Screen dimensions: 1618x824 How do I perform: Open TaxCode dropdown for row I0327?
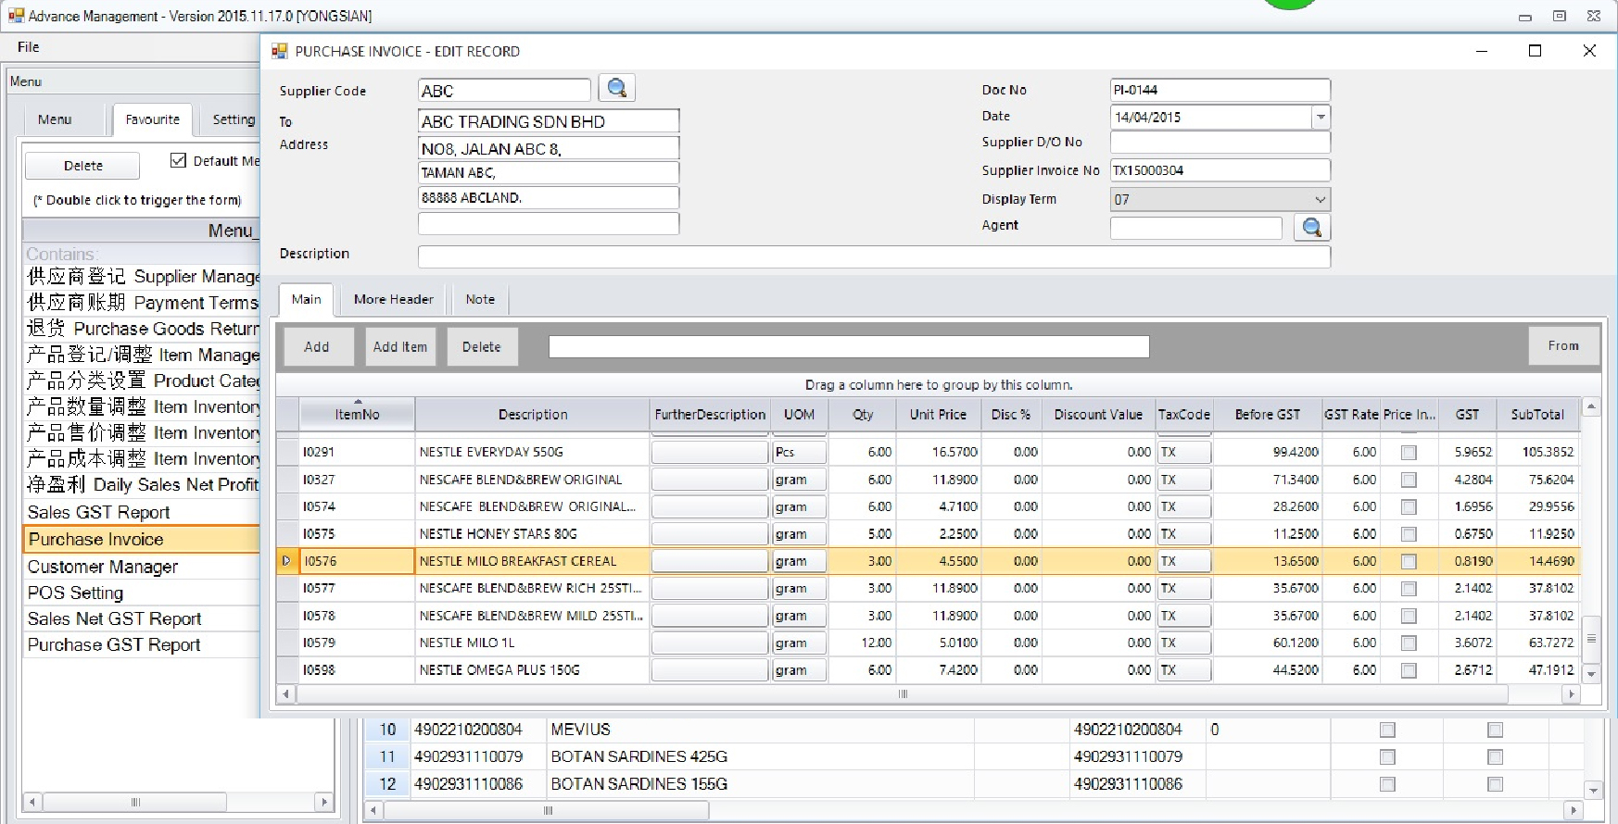(1184, 480)
